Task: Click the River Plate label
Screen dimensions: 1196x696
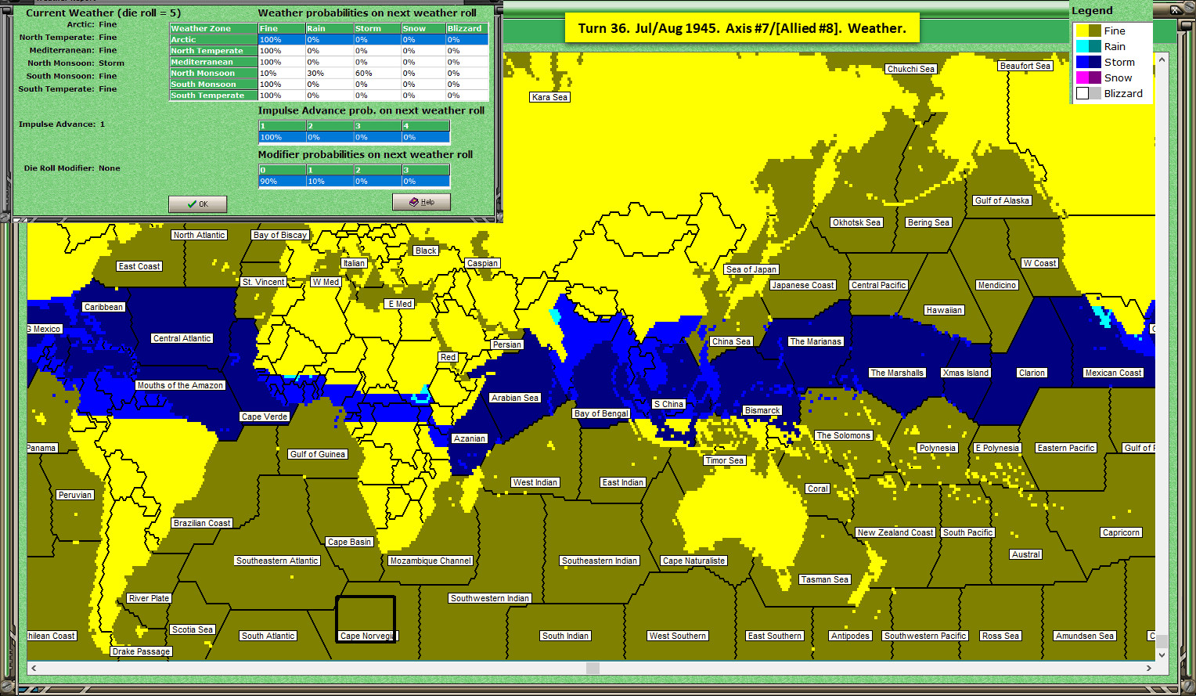Action: pyautogui.click(x=149, y=598)
